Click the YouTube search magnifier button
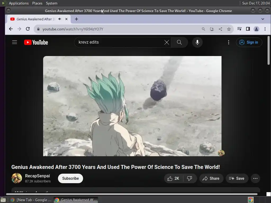Screen dimensions: 271x203 tap(179, 42)
